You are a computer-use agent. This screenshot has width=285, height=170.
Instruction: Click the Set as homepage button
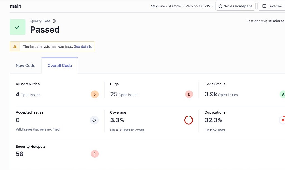[235, 6]
